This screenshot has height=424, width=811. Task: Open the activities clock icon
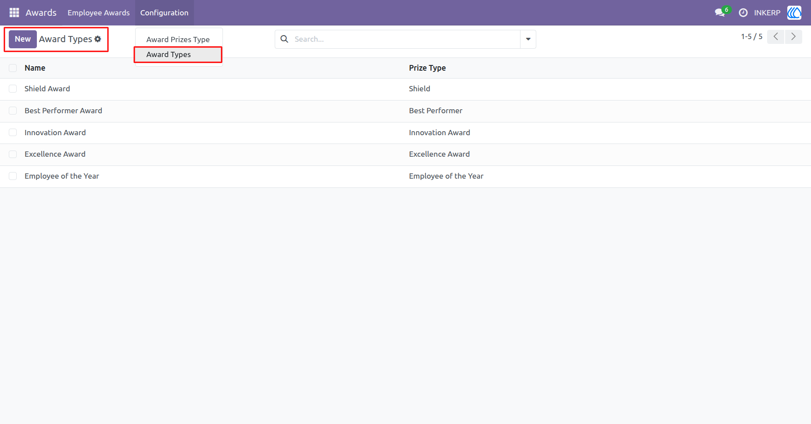pos(743,13)
